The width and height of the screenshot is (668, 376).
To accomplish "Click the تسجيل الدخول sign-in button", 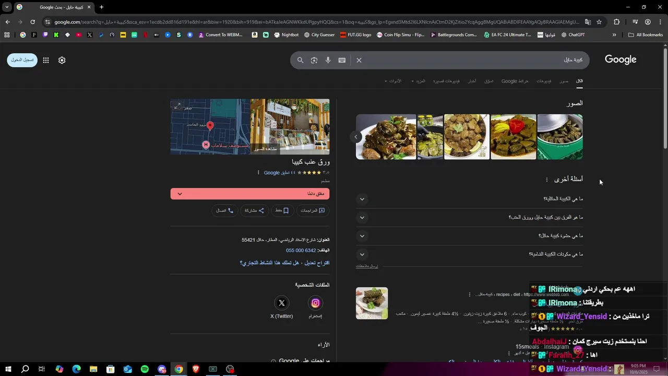I will [x=22, y=60].
